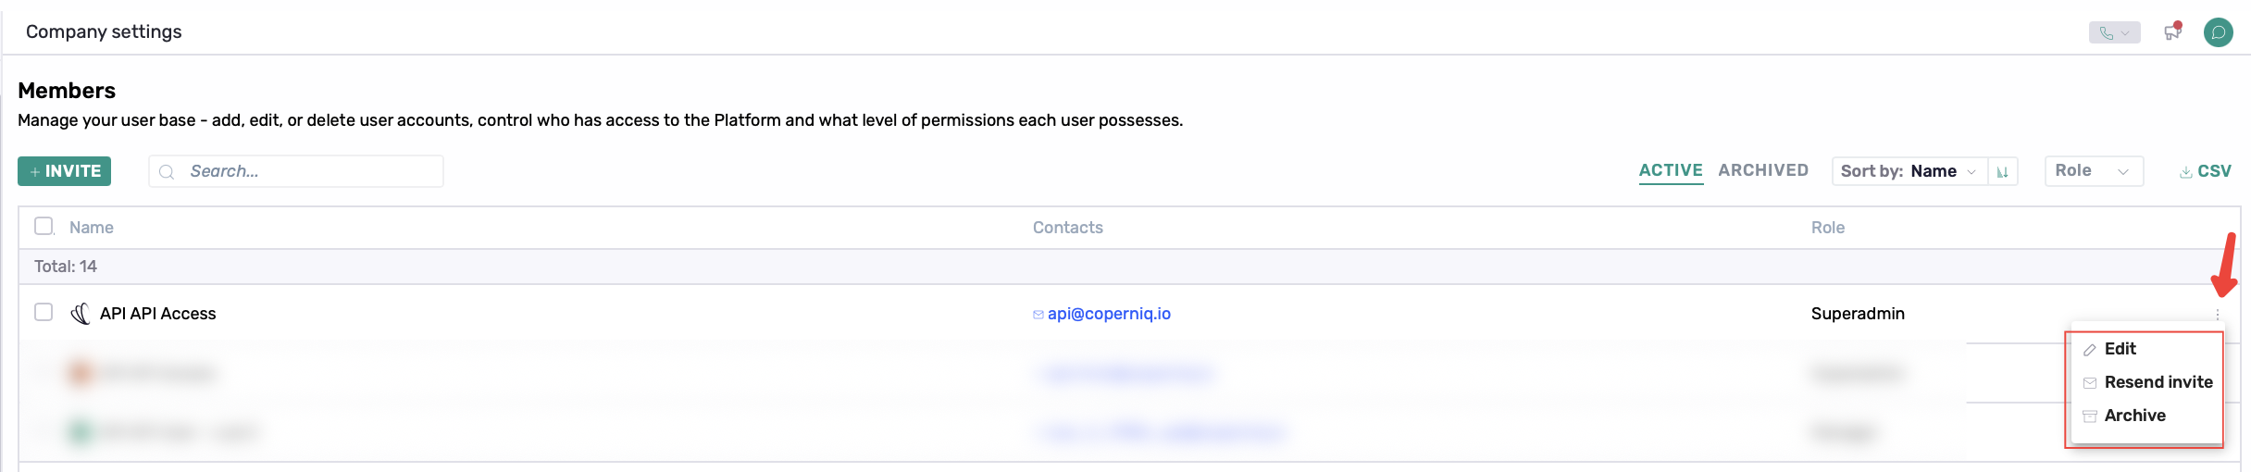
Task: Click into the Search members field
Action: coord(296,171)
